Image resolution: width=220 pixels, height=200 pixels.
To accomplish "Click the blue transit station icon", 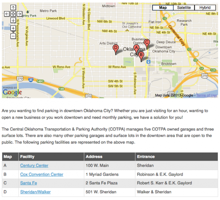I will click(148, 62).
